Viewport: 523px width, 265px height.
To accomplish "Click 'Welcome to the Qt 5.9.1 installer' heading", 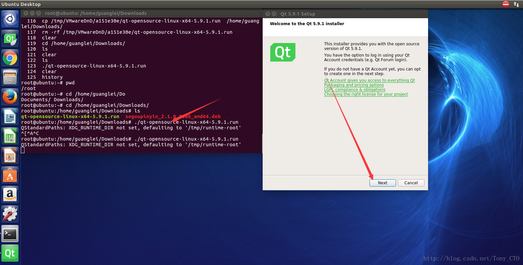I will click(x=307, y=24).
